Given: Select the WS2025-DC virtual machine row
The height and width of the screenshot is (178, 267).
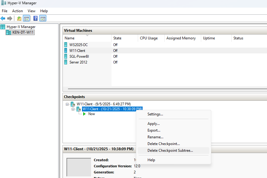Looking at the screenshot, I should pyautogui.click(x=165, y=45).
